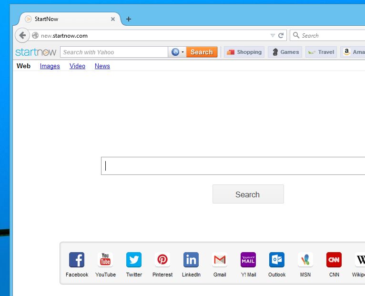The height and width of the screenshot is (296, 365).
Task: Click the gray Search button on page
Action: (248, 194)
